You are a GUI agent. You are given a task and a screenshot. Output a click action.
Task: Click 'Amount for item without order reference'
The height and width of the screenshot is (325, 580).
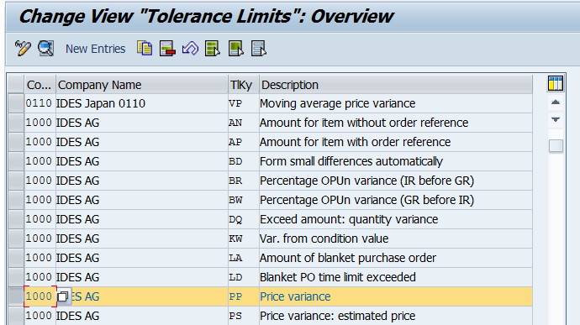point(364,123)
